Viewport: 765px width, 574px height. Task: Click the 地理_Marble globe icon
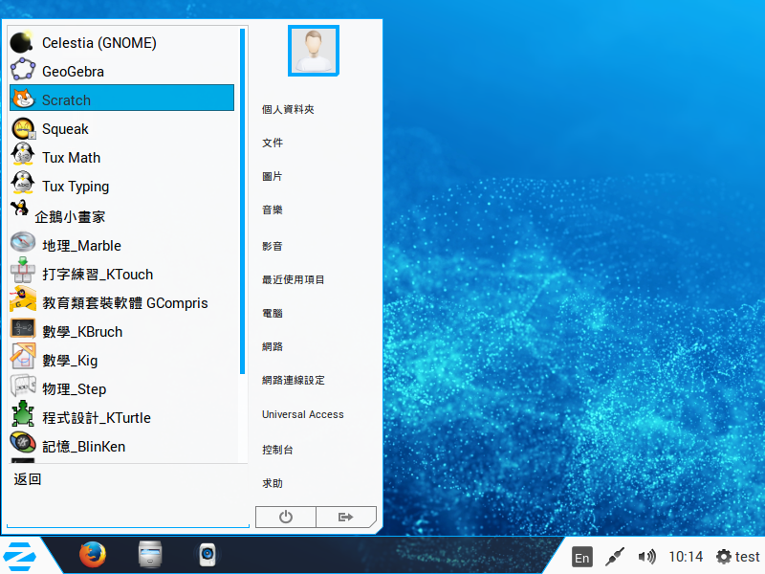coord(23,243)
